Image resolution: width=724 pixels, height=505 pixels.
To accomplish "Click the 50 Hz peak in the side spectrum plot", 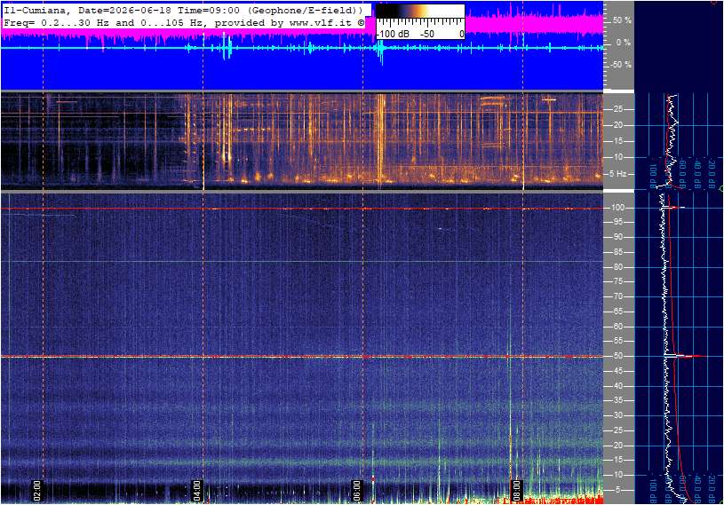I will (x=686, y=356).
